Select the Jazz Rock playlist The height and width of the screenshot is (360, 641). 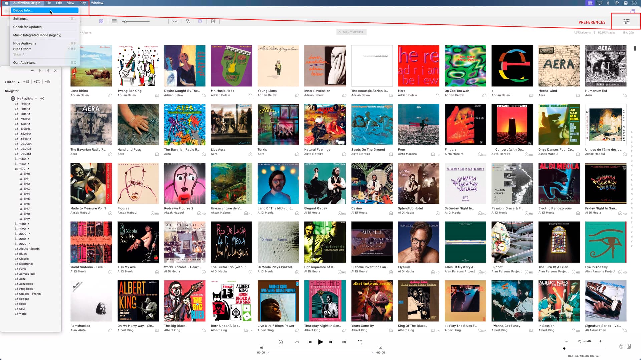click(26, 284)
